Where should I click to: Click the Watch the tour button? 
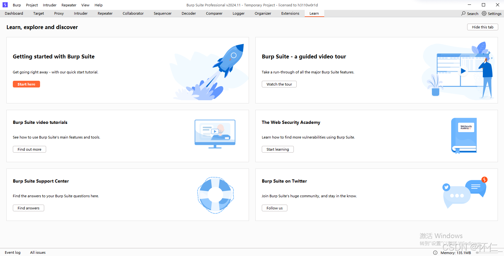pyautogui.click(x=279, y=84)
